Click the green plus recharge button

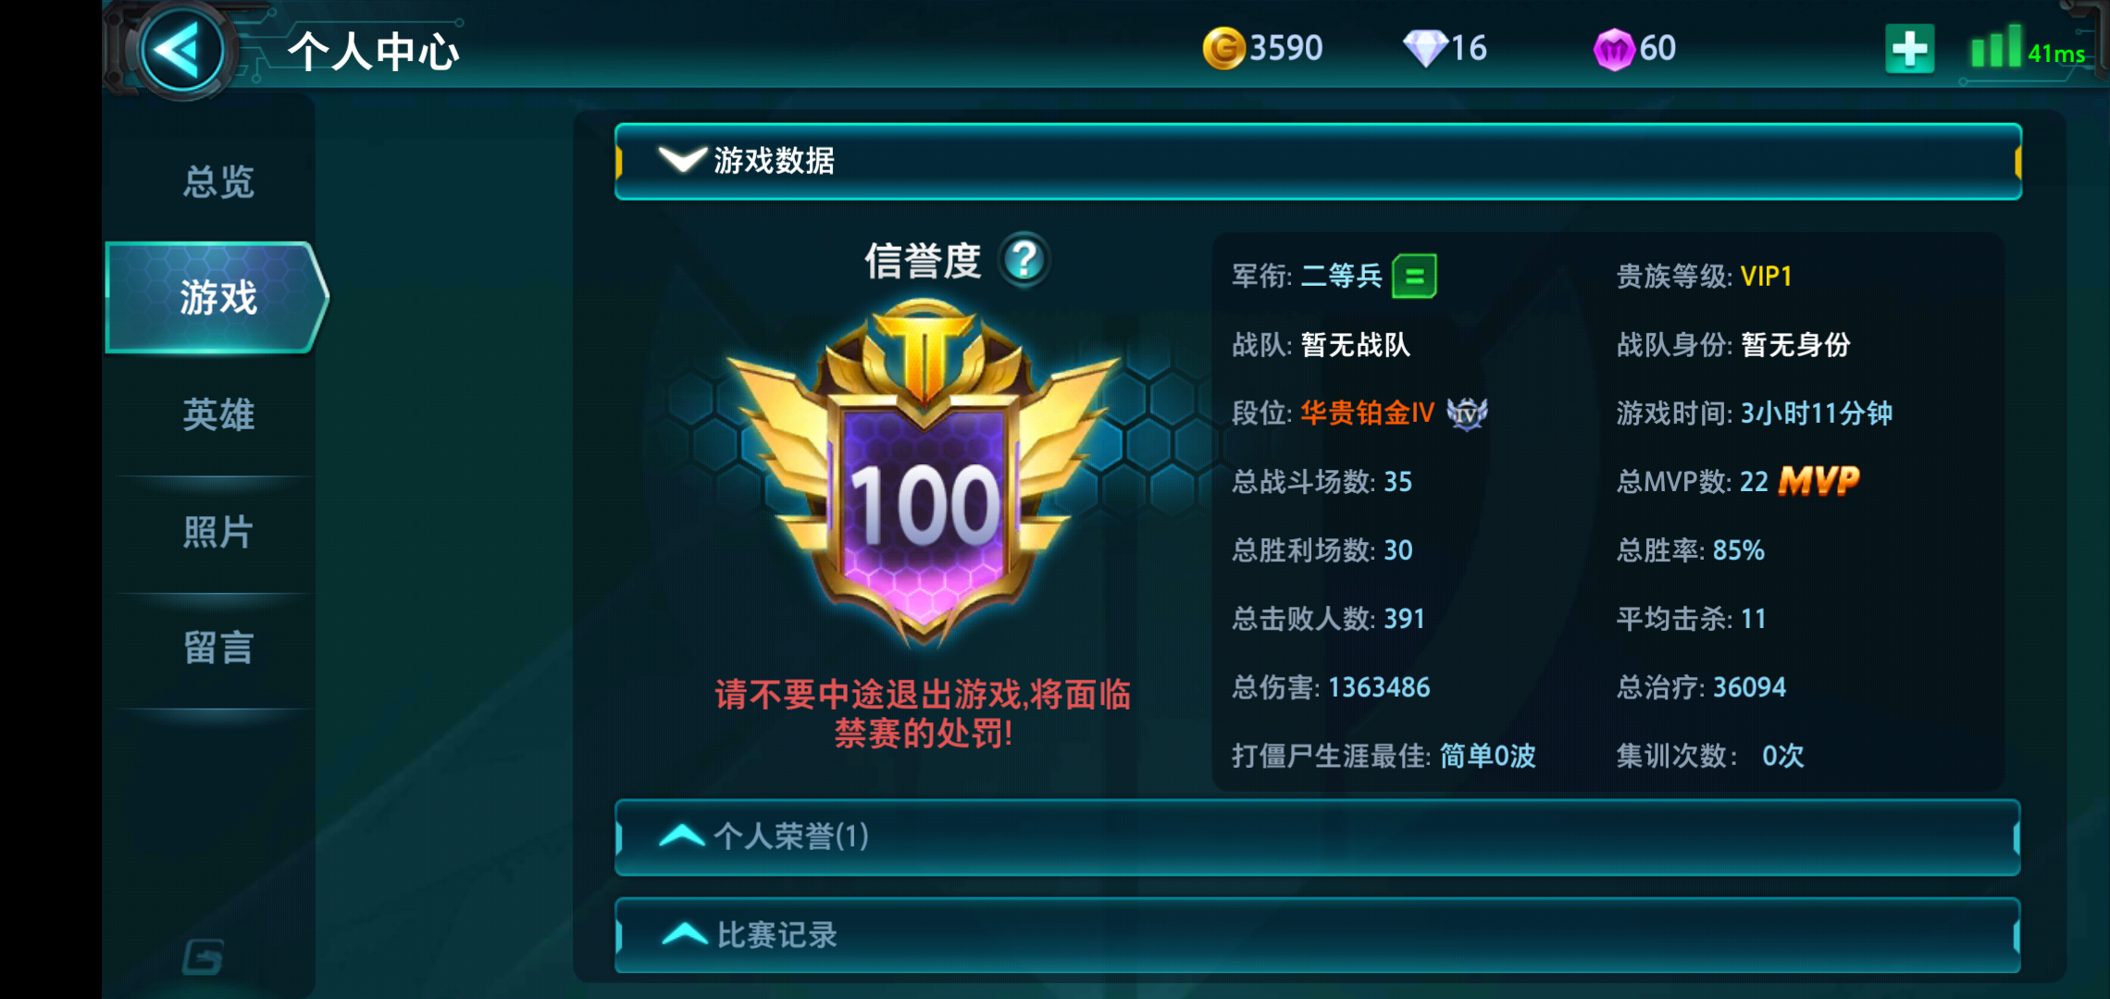pos(1909,49)
